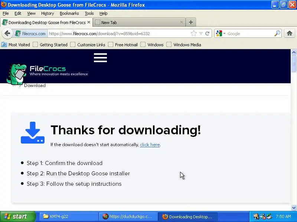Open the Windows Start button

(17, 216)
